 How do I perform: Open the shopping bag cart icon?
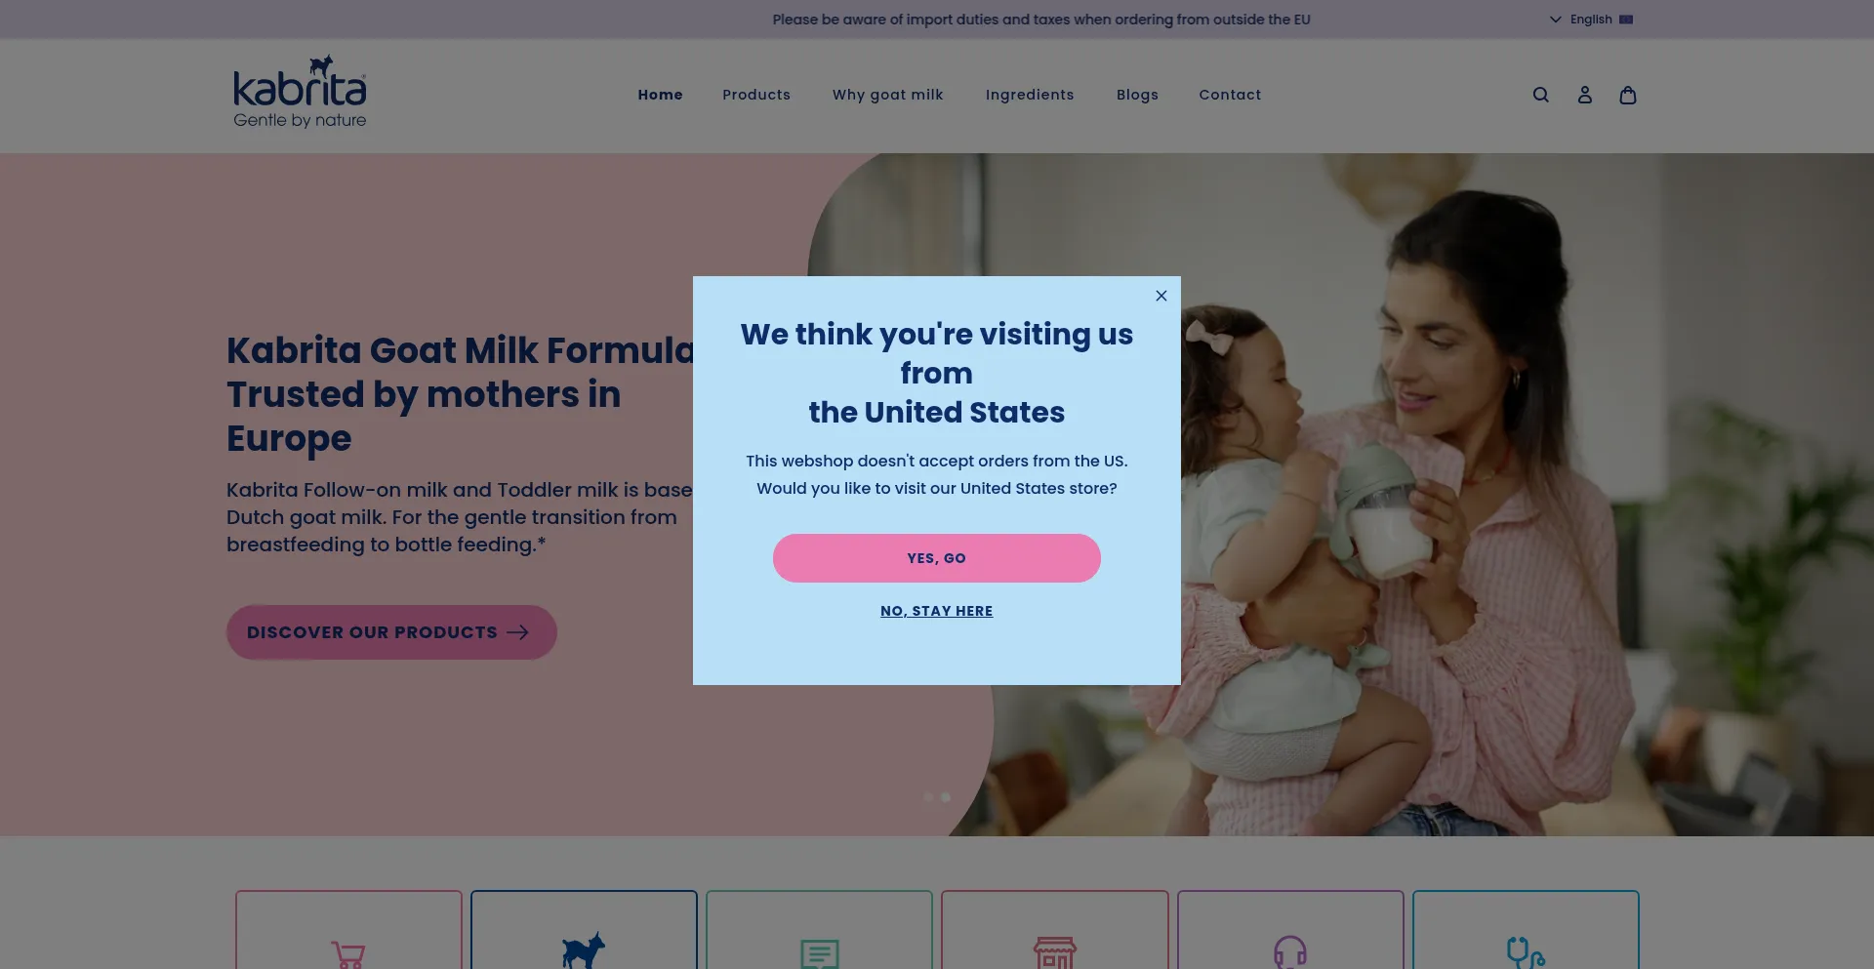coord(1627,95)
